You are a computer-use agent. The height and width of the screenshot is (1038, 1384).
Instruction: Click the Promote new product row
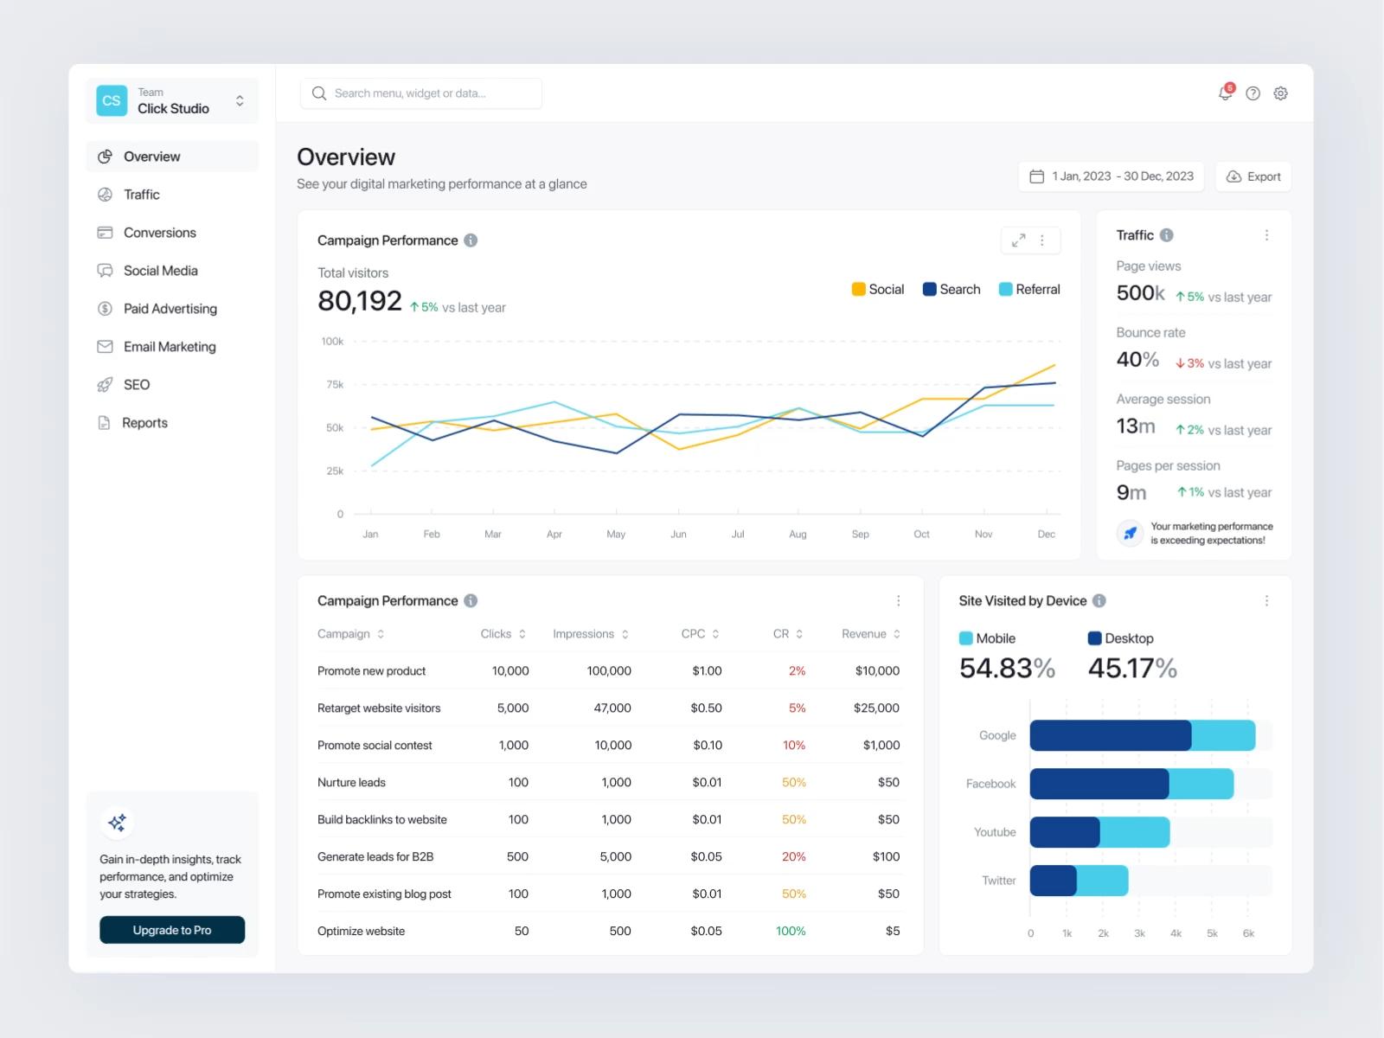[609, 671]
